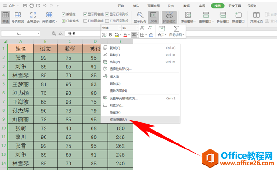Toggle 任务窗格 task pane checkbox

point(63,21)
